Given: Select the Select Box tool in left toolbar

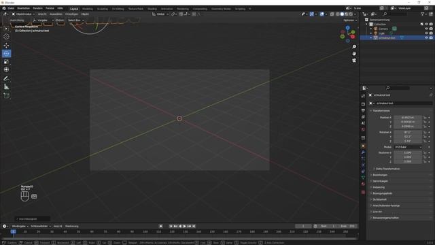Looking at the screenshot, I should 6,29.
